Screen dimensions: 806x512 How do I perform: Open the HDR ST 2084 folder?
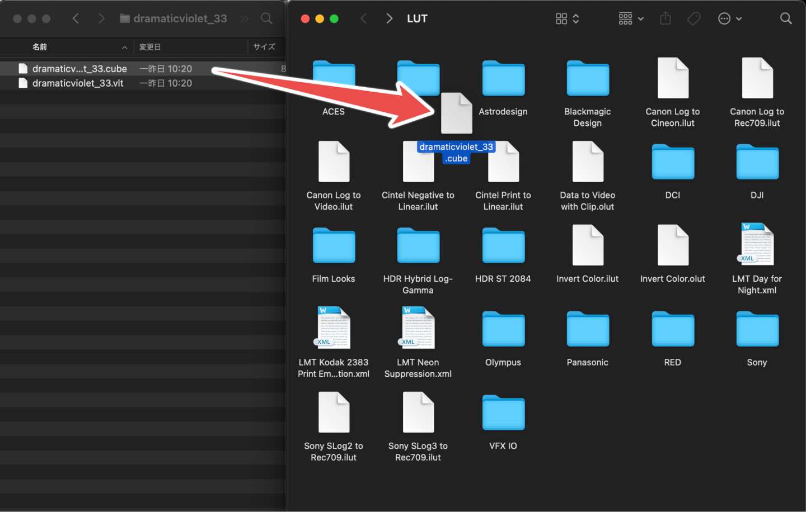[x=503, y=246]
